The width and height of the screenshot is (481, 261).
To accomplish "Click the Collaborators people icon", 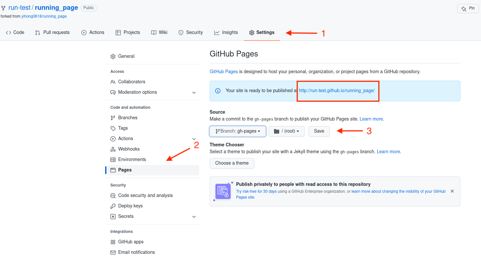I will (113, 82).
